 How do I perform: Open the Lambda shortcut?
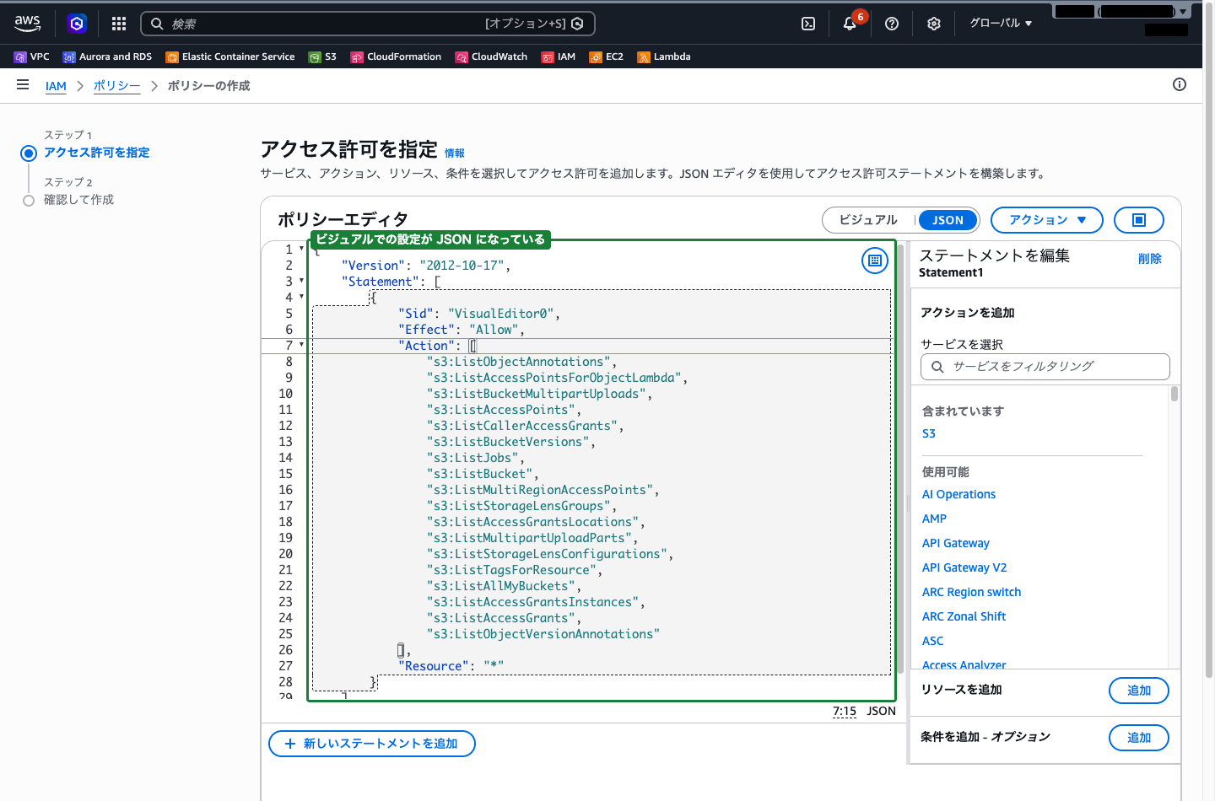click(x=664, y=56)
